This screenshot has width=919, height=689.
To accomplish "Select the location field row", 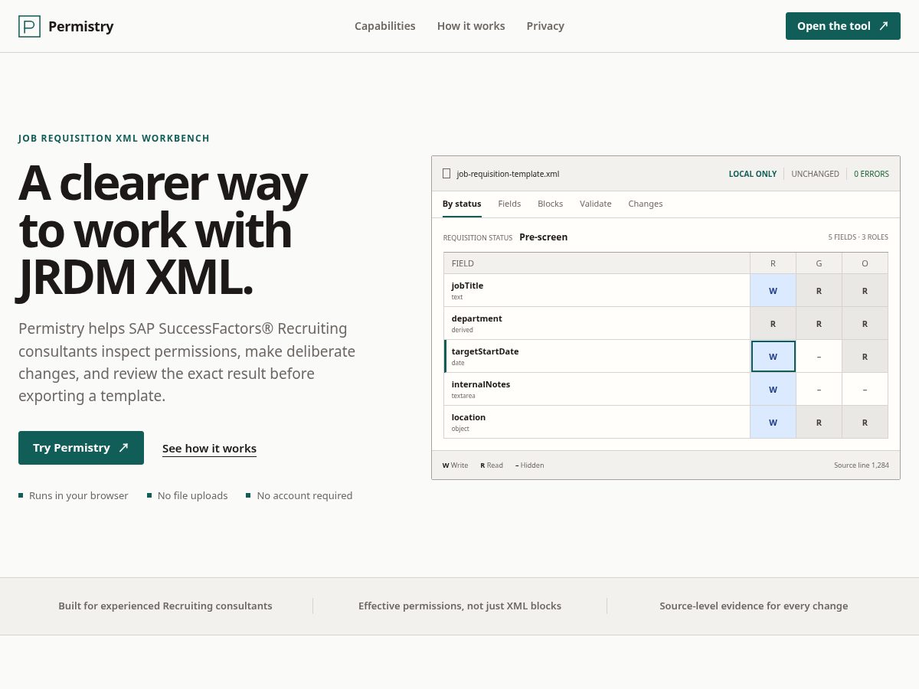I will click(666, 422).
